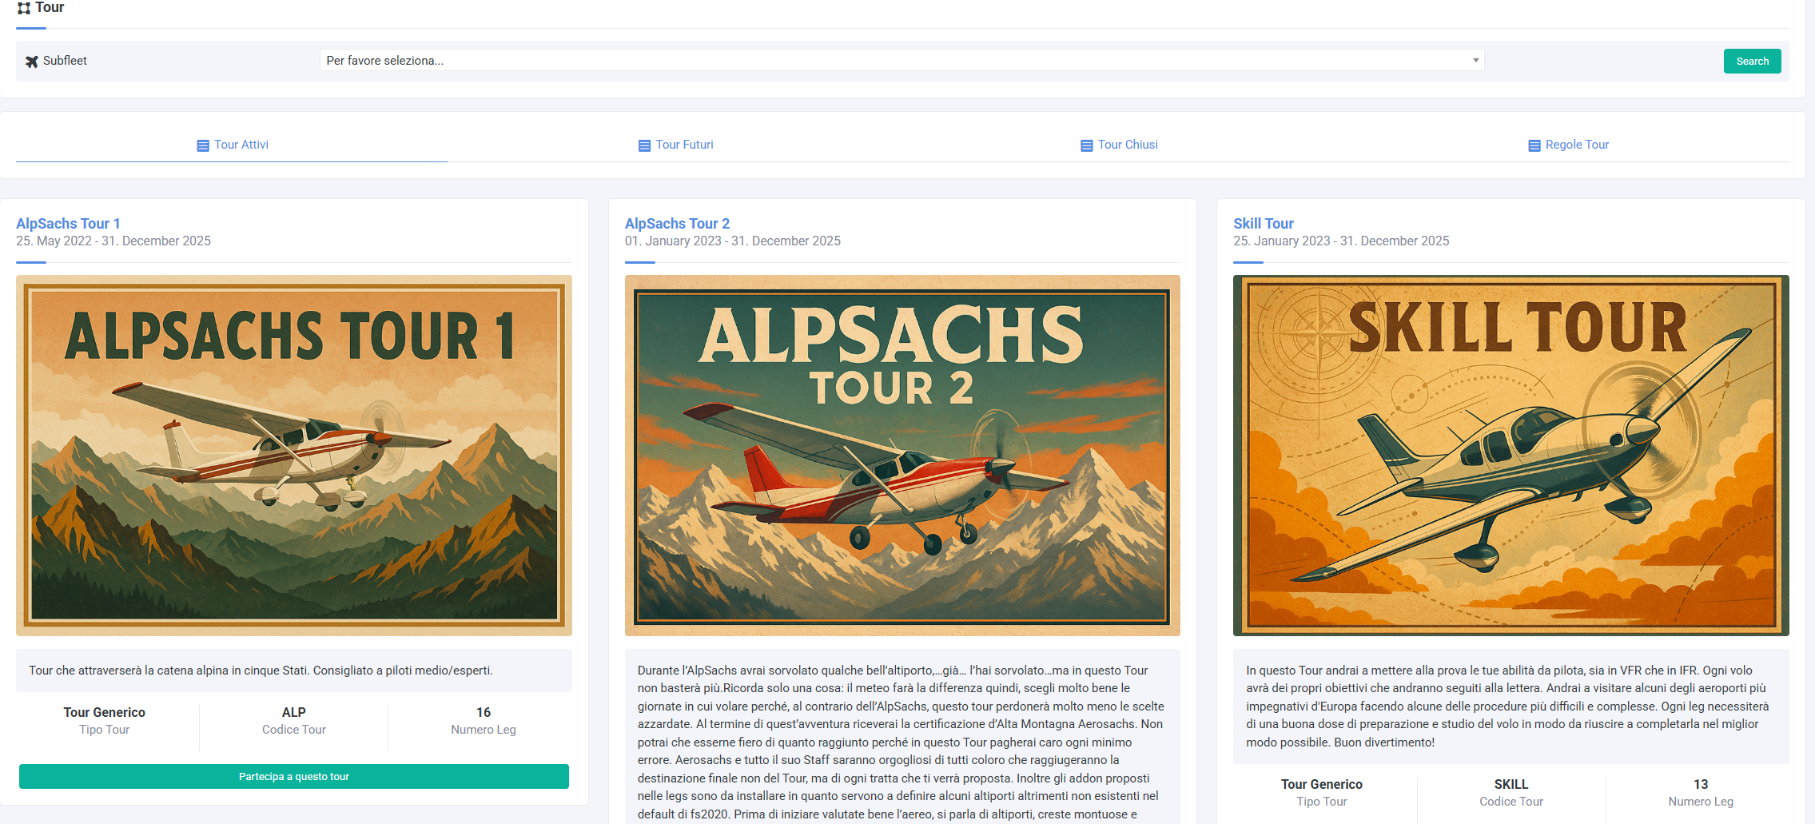Switch to the Tour Chiusi tab
This screenshot has height=824, width=1815.
[x=1119, y=145]
